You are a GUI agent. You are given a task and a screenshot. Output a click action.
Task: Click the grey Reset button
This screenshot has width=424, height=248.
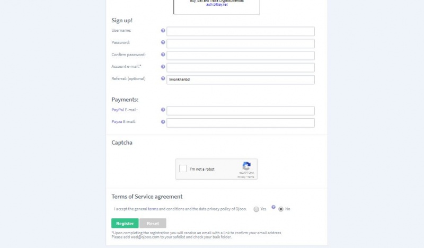(153, 224)
